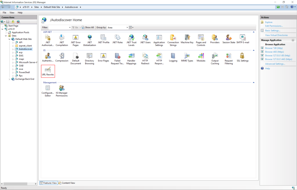Open the Handler Mappings feature

click(131, 58)
